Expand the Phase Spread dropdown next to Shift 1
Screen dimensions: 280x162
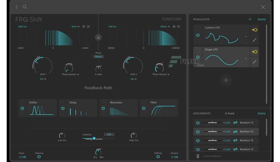(71, 74)
